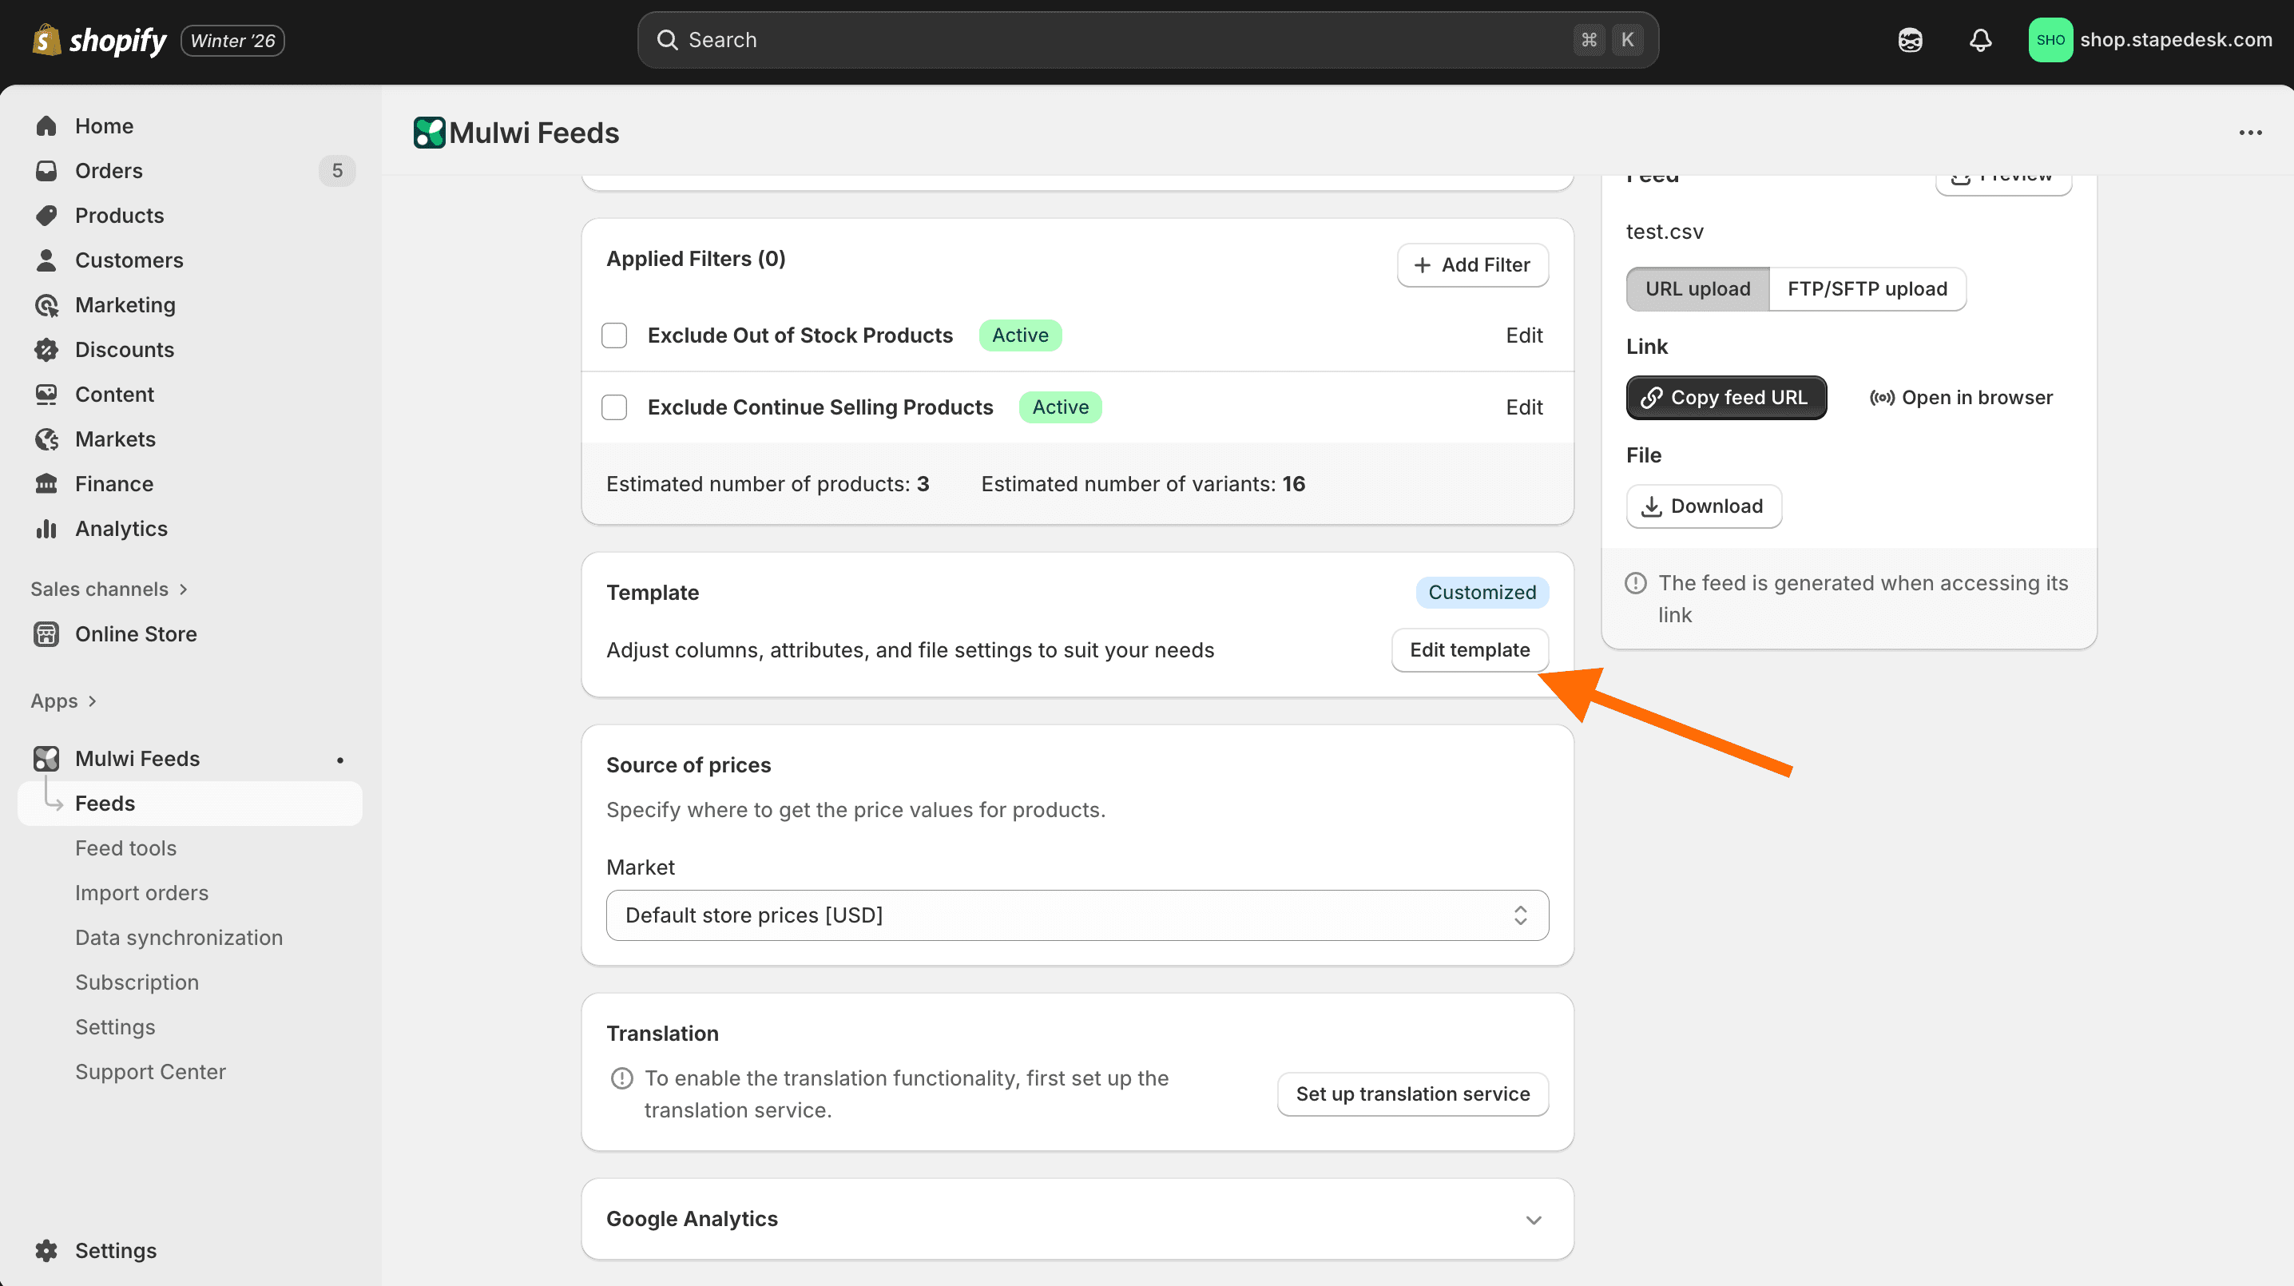Click the notifications bell icon
Screen dimensions: 2294x1286
(x=1979, y=40)
